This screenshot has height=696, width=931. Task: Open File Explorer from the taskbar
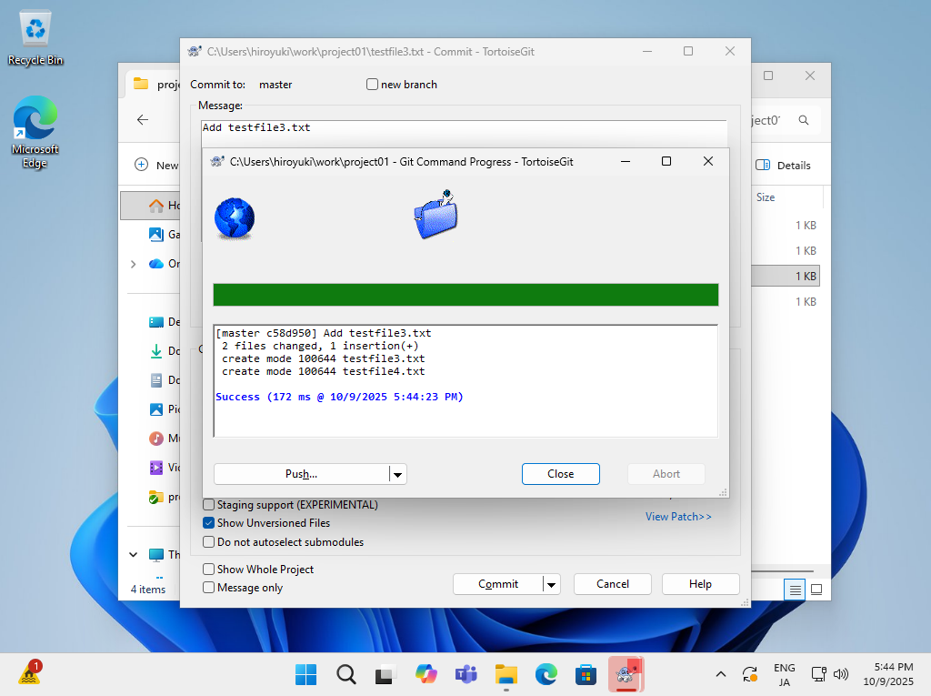[x=506, y=674]
